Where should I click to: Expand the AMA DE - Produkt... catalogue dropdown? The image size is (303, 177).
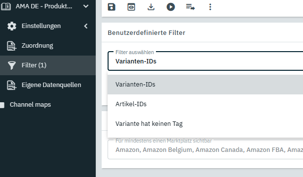pyautogui.click(x=86, y=6)
